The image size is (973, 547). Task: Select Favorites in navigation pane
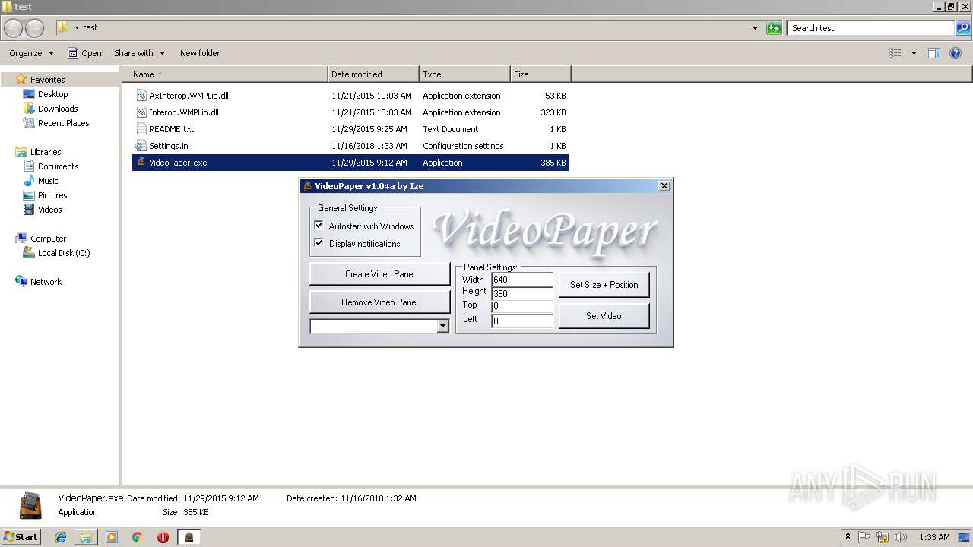[47, 80]
